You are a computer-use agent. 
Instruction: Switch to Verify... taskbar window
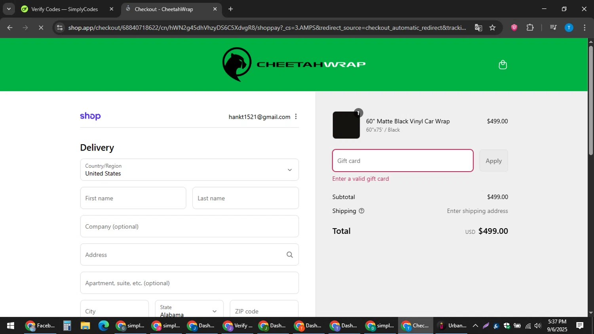pyautogui.click(x=238, y=326)
